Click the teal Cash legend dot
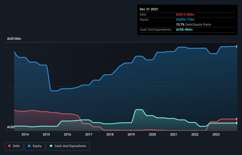Viewport: 242px width, 155px height. coord(51,146)
